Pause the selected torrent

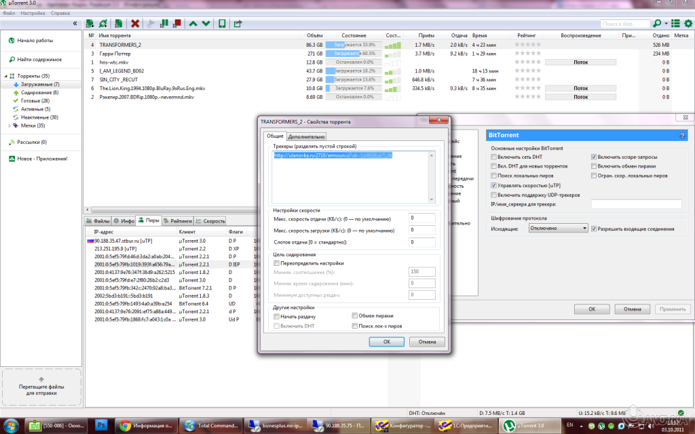click(164, 23)
